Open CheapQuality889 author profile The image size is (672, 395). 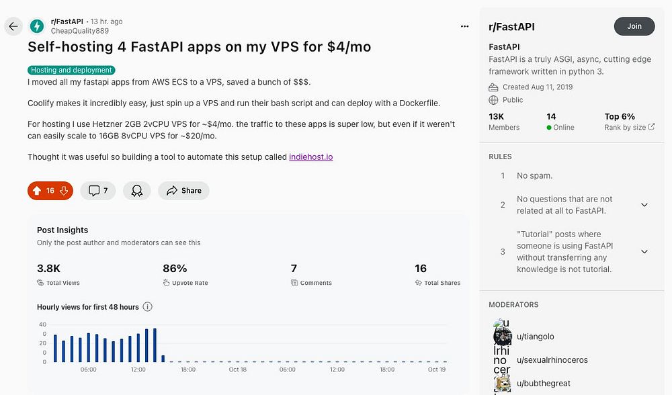pyautogui.click(x=79, y=31)
